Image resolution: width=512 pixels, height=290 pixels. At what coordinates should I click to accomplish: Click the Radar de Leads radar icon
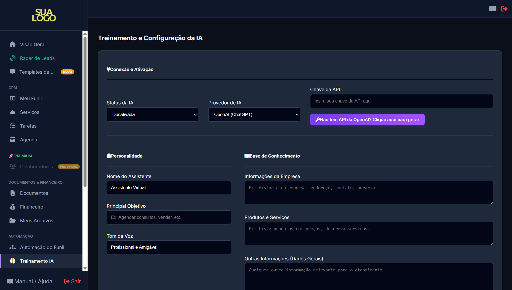tap(12, 58)
